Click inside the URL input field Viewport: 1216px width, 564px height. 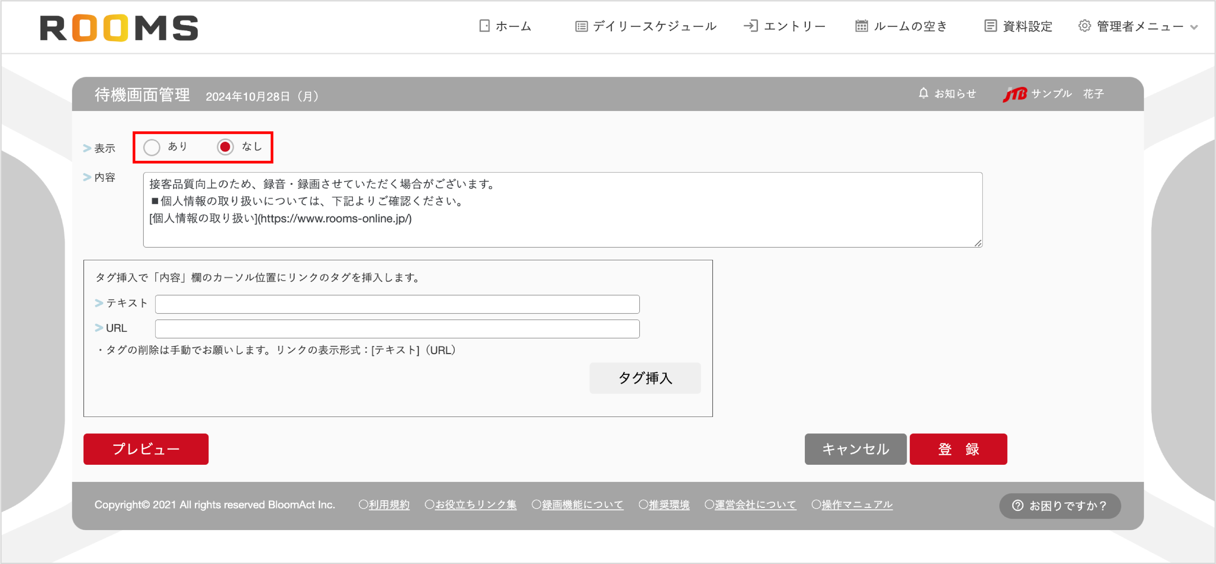(x=397, y=328)
